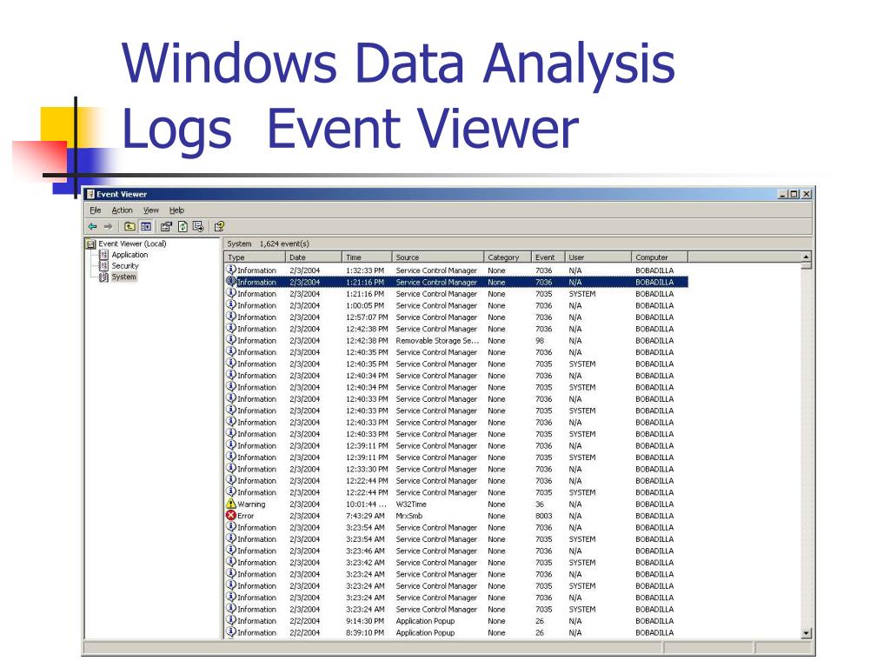The height and width of the screenshot is (668, 890).
Task: Click the info icon of the 9:14:30 PM event
Action: pyautogui.click(x=231, y=620)
